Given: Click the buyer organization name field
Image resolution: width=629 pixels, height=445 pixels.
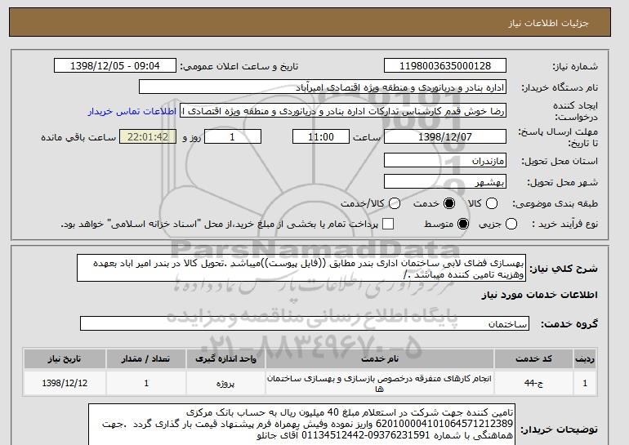Looking at the screenshot, I should click(323, 87).
